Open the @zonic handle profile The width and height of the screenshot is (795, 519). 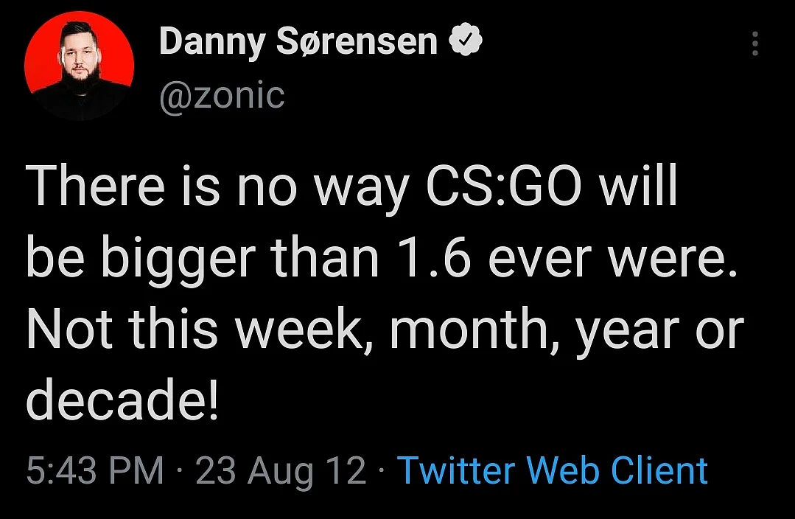pos(222,94)
